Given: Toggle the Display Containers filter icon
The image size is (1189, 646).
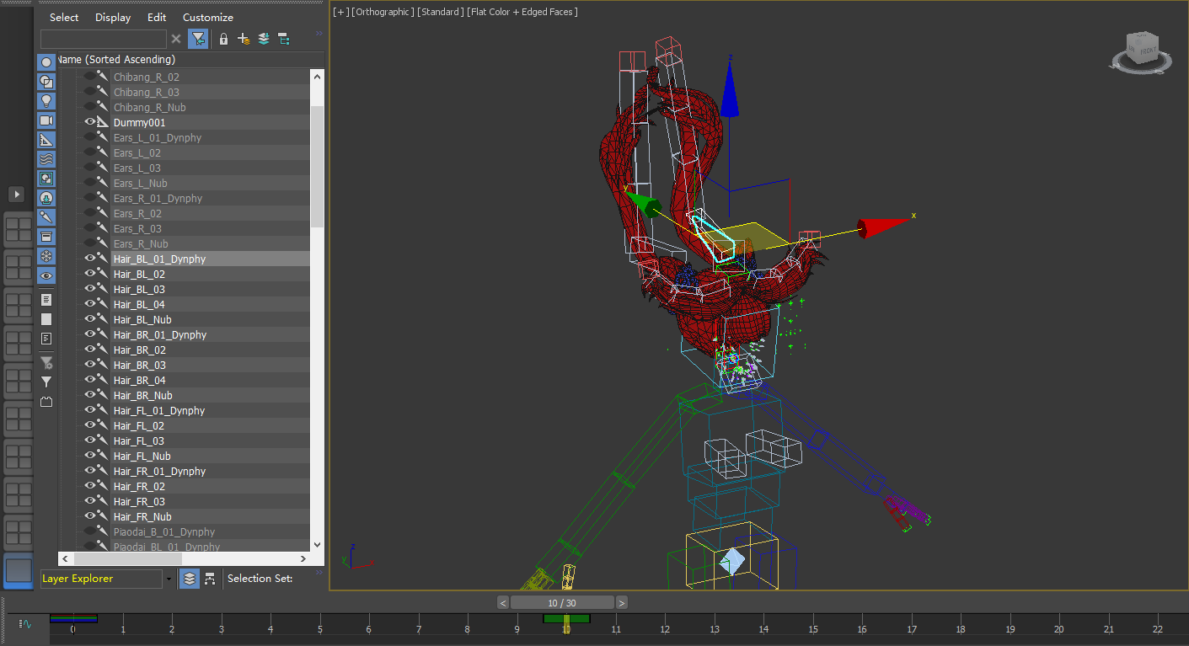Looking at the screenshot, I should coord(46,237).
